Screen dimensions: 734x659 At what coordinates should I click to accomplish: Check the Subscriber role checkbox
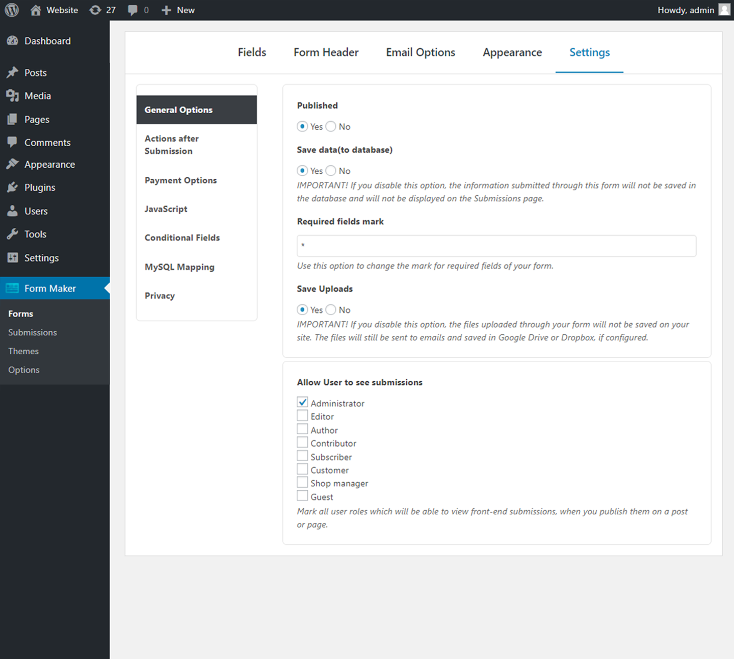pos(302,456)
